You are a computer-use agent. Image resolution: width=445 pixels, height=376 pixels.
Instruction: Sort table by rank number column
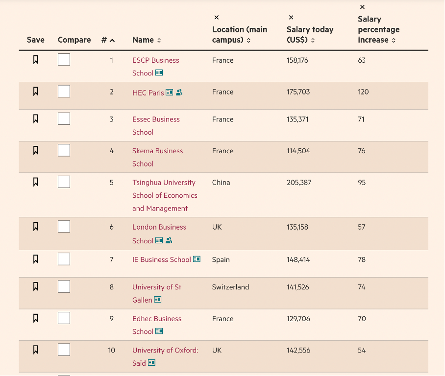pos(108,40)
